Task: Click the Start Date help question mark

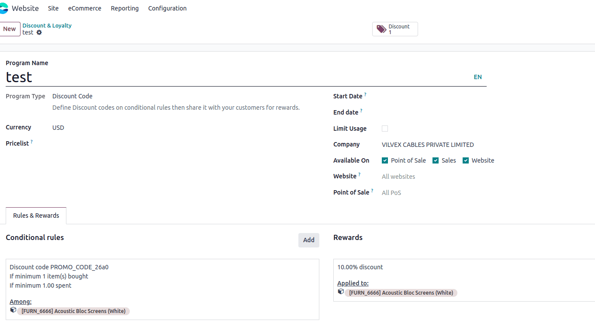Action: click(365, 94)
